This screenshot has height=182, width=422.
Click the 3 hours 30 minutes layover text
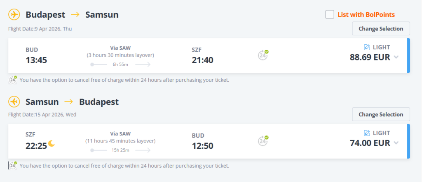pyautogui.click(x=120, y=55)
